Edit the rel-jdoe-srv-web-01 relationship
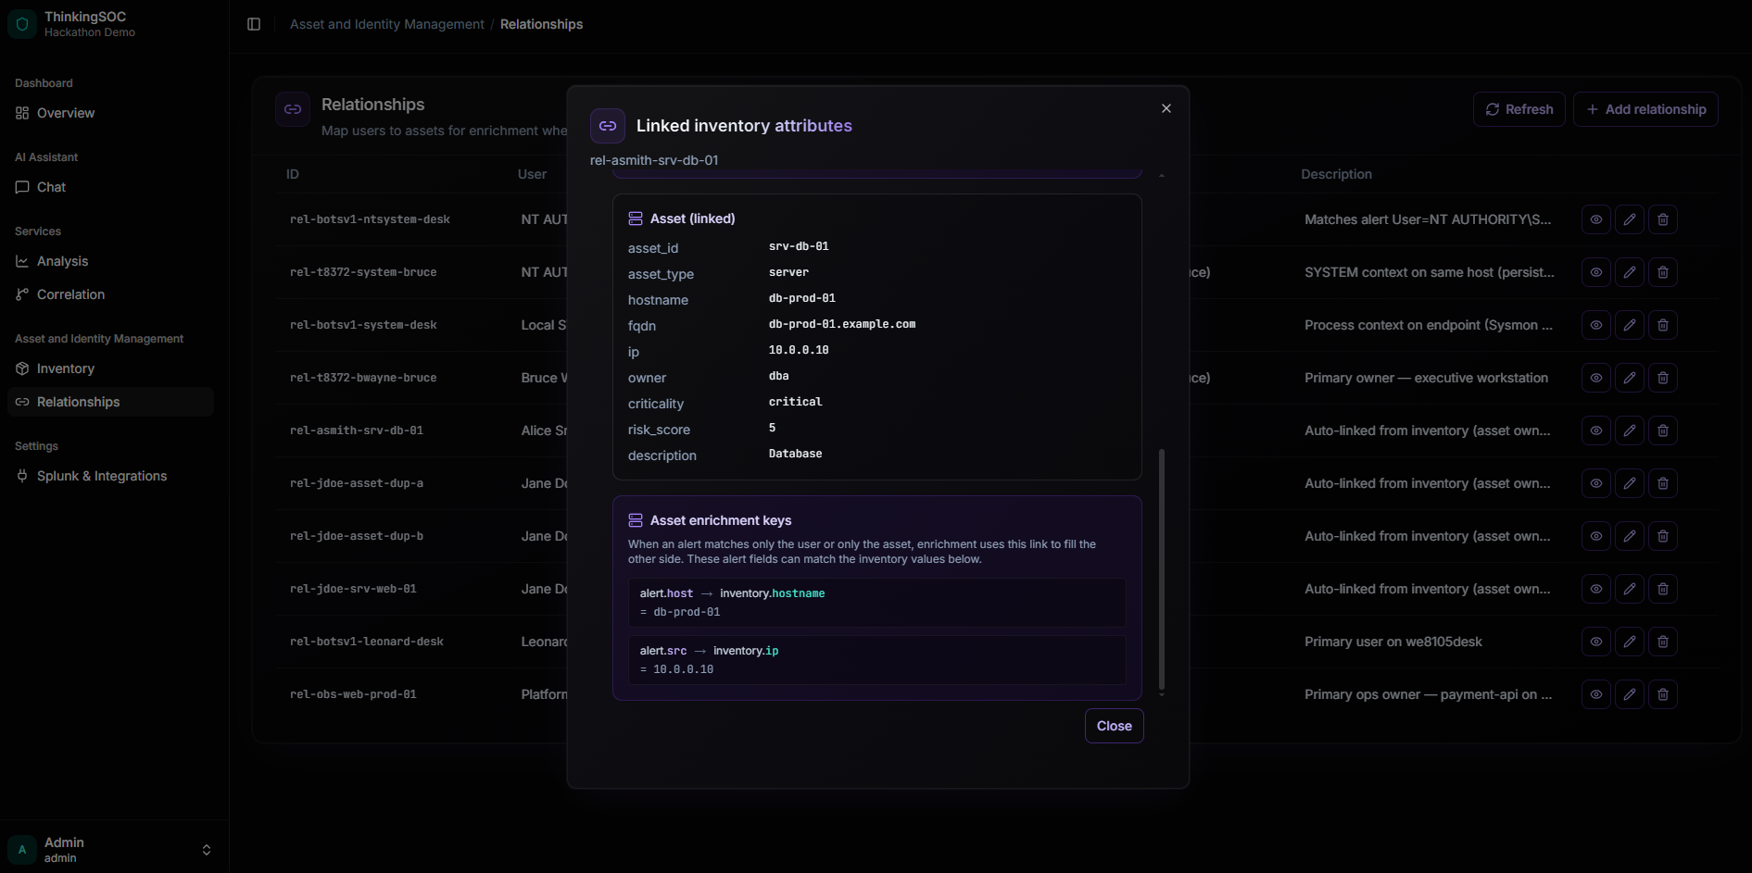The height and width of the screenshot is (873, 1752). [x=1630, y=589]
